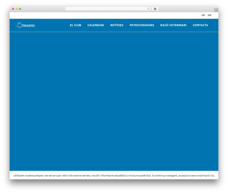Open RACÓ VETERINARI menu item

pos(173,25)
